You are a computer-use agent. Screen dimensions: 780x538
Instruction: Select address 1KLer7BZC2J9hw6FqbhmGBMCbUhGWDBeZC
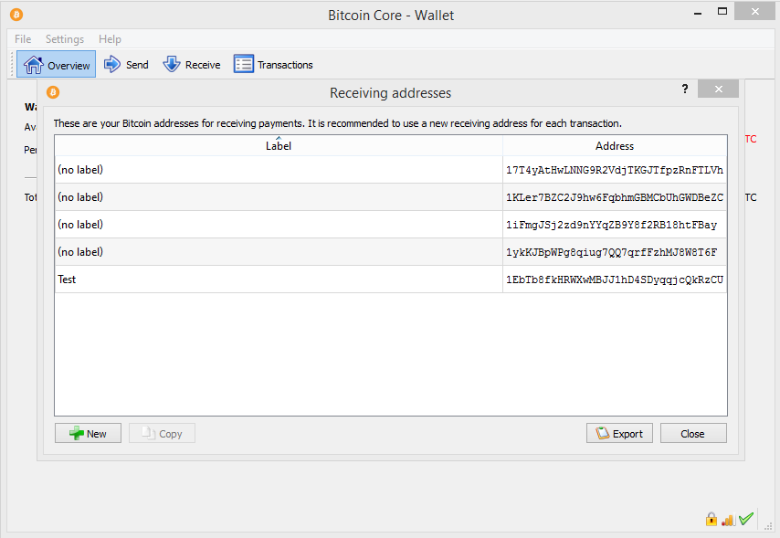click(x=615, y=197)
